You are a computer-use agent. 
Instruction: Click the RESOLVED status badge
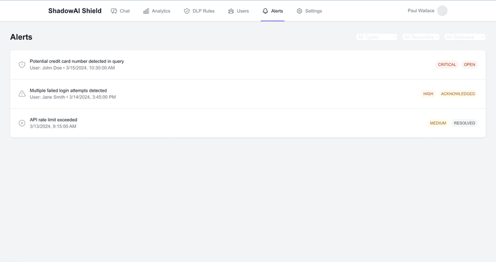464,123
